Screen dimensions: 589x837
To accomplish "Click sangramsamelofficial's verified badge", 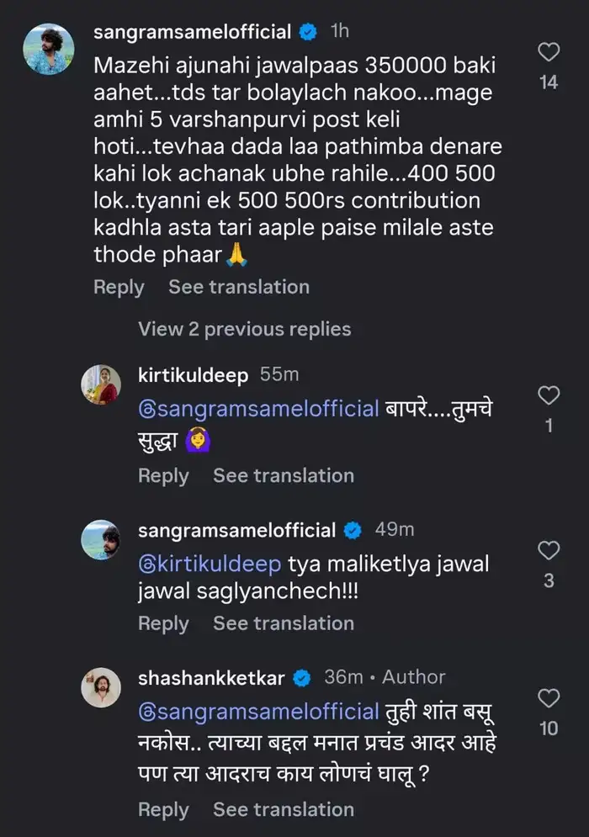I will pyautogui.click(x=309, y=31).
